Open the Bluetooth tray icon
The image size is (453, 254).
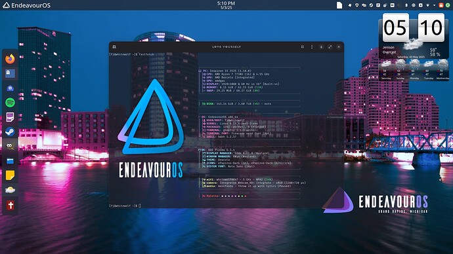click(x=406, y=5)
